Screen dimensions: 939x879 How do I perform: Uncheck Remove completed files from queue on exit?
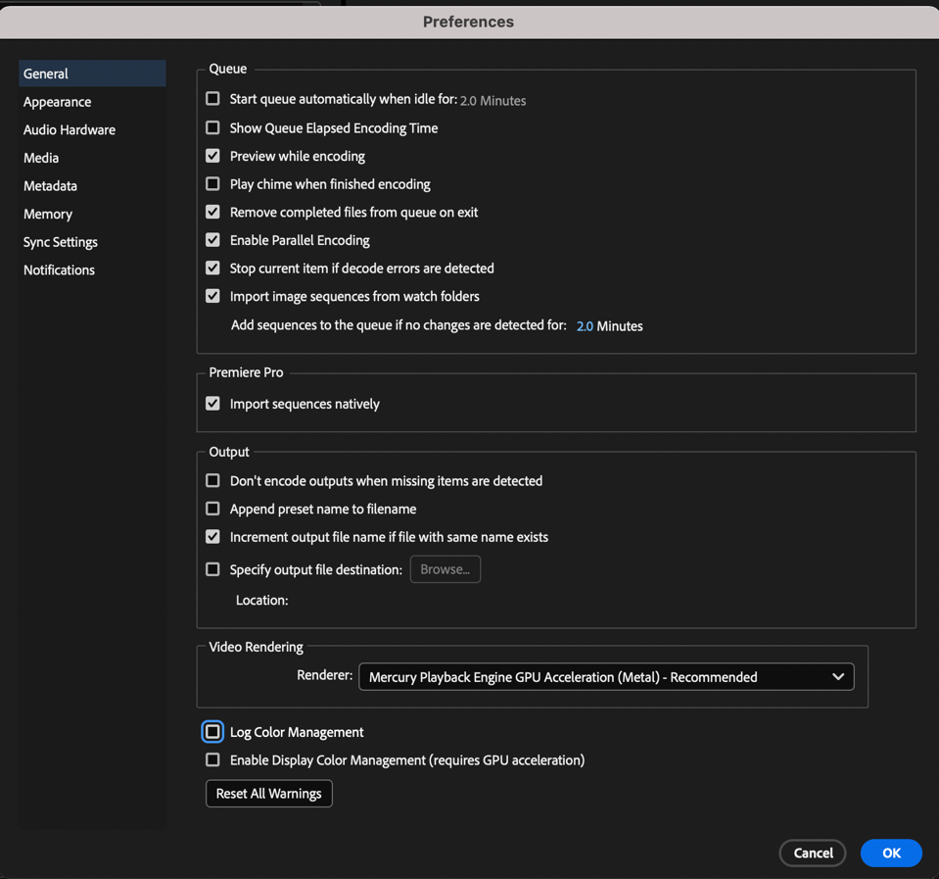click(x=212, y=212)
